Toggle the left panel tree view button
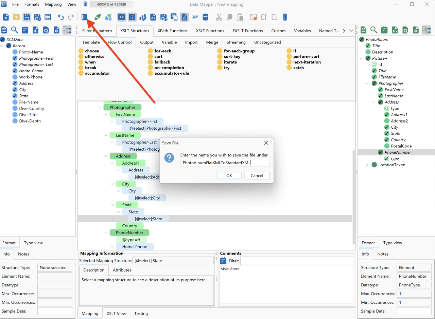 click(67, 30)
